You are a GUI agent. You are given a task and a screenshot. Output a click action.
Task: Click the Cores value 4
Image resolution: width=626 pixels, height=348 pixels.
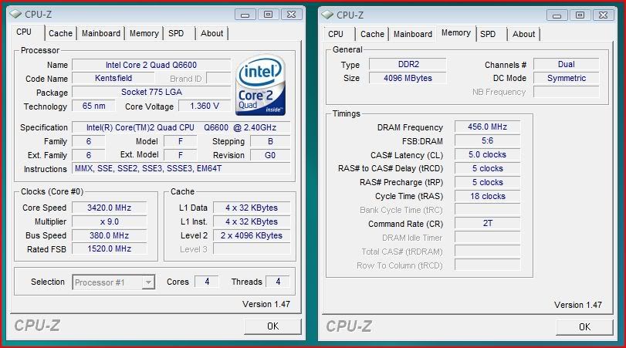click(x=207, y=282)
